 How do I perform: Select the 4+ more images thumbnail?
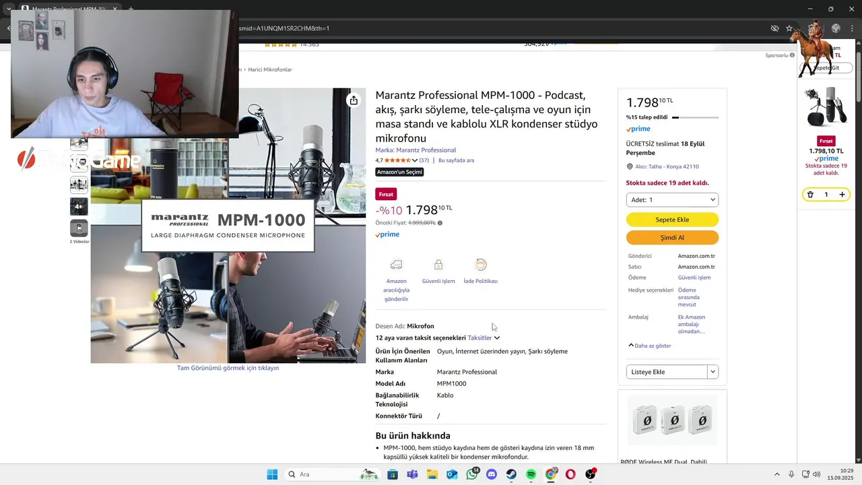(x=79, y=206)
